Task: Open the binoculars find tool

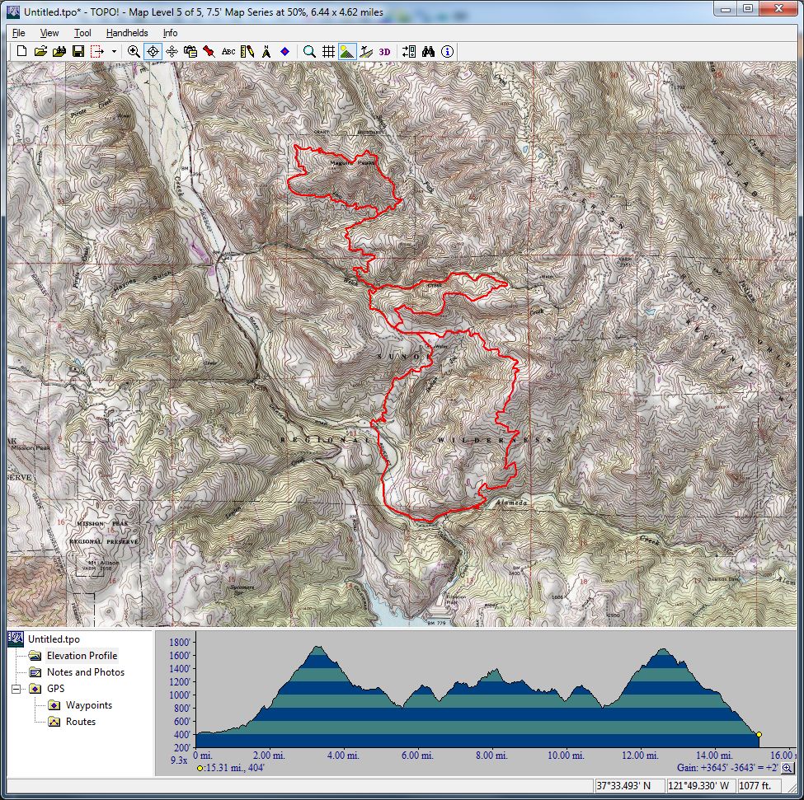Action: tap(428, 51)
